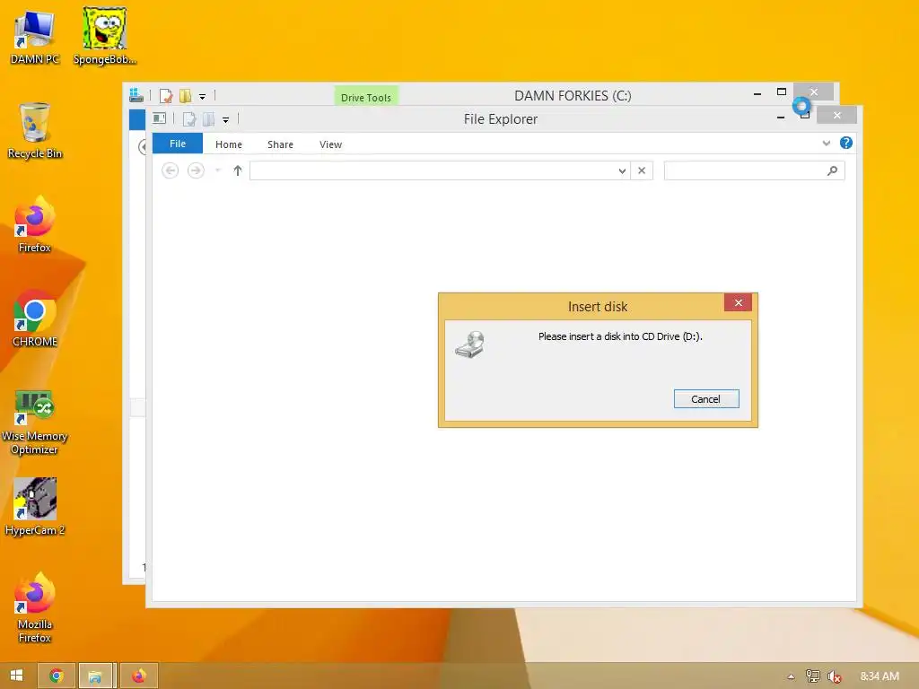Click the File Explorer address bar
This screenshot has height=689, width=919.
[433, 170]
